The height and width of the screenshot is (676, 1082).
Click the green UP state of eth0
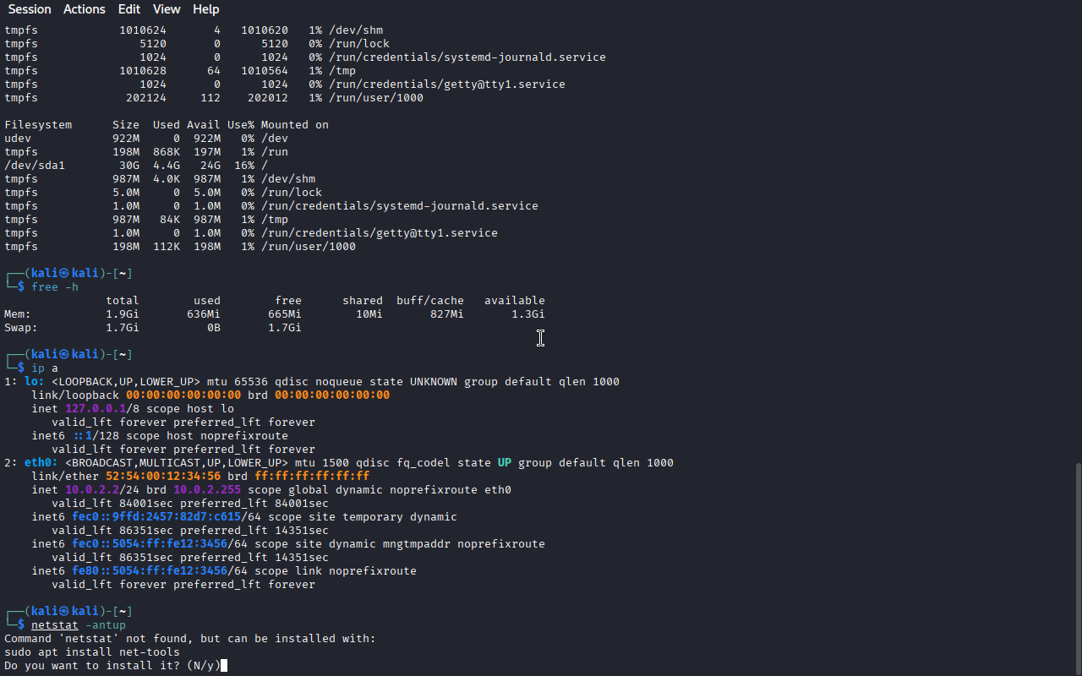click(x=504, y=463)
